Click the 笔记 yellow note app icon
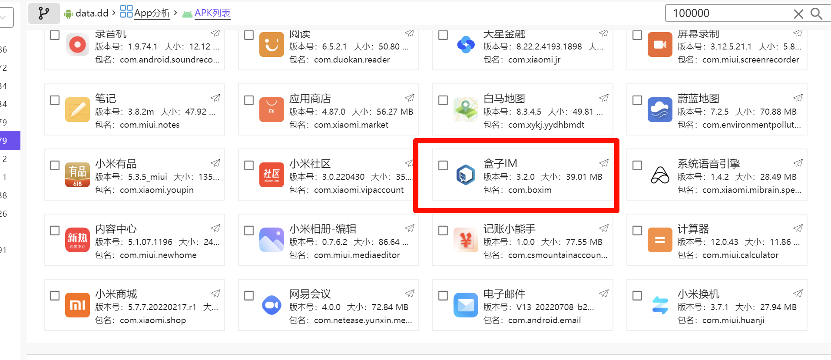 77,109
